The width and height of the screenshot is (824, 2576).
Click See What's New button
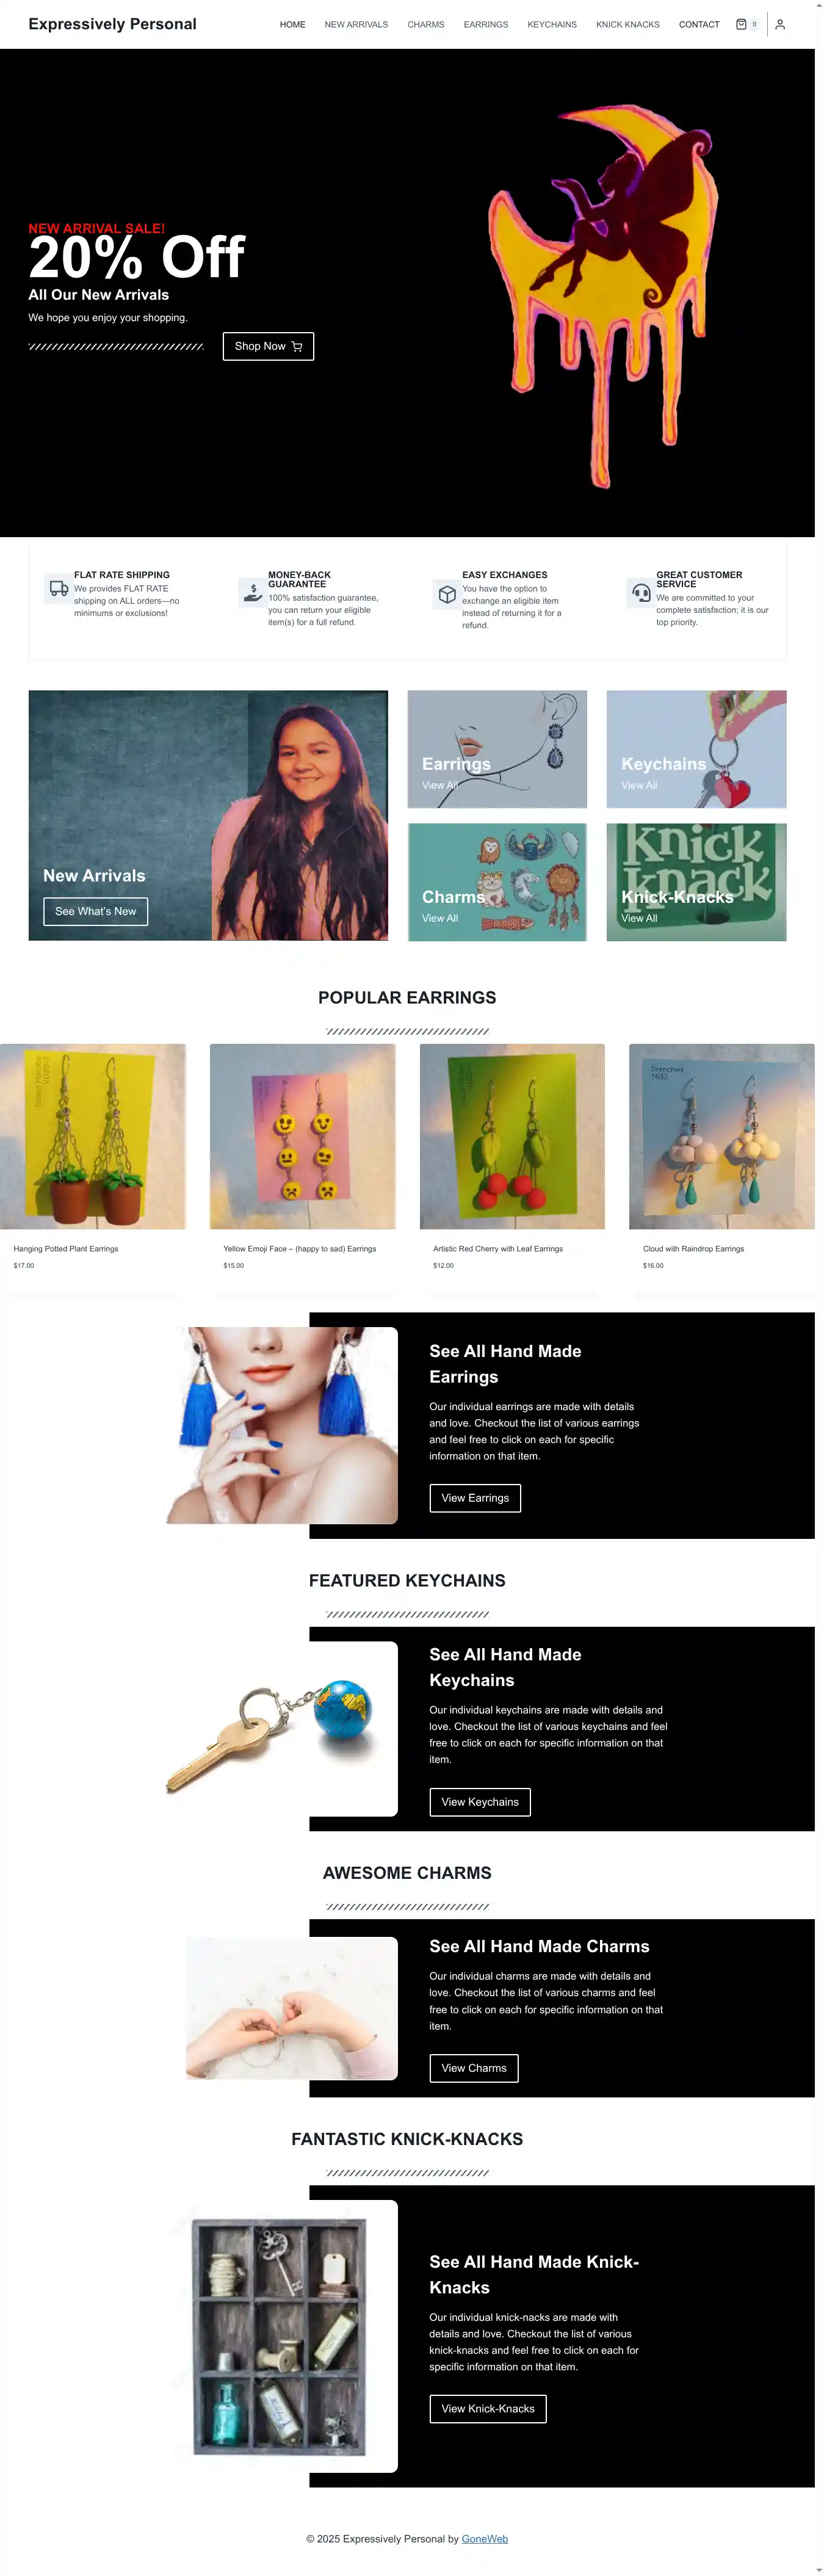pyautogui.click(x=95, y=911)
